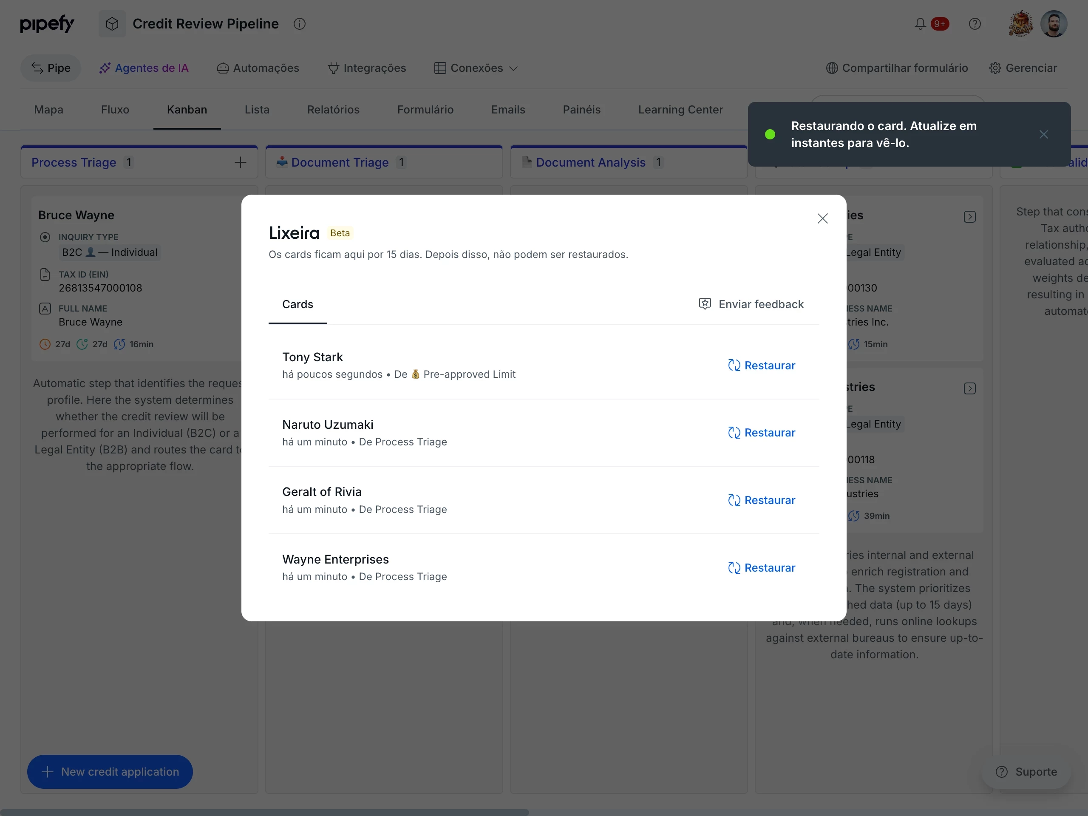Restore the Wayne Enterprises card
Viewport: 1088px width, 816px height.
(762, 568)
